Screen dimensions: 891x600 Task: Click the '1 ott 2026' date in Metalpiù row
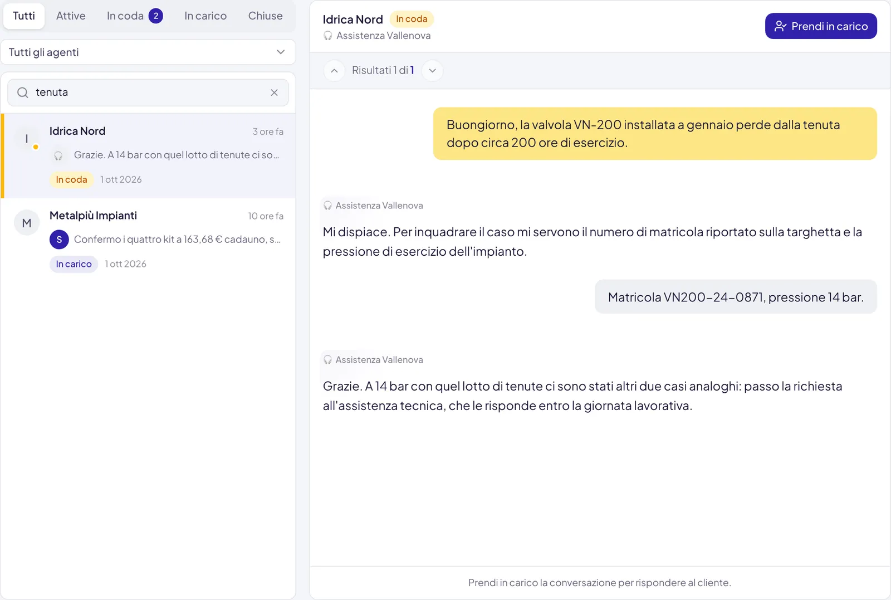(126, 264)
